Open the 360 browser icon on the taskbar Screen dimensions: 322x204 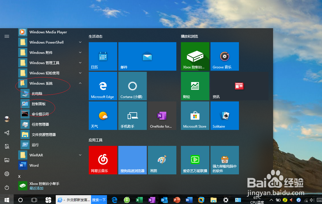127,200
